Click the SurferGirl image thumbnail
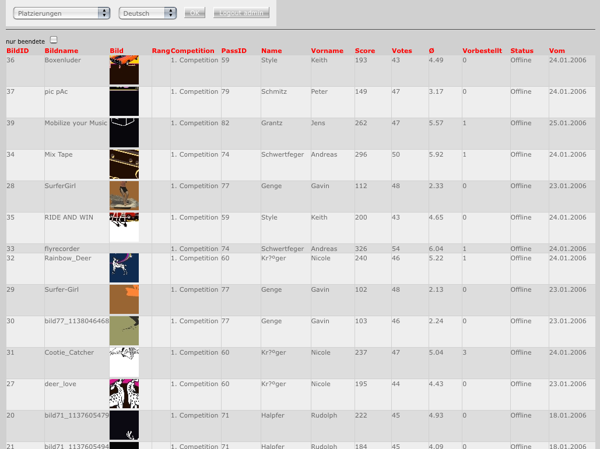The image size is (600, 449). [x=124, y=196]
